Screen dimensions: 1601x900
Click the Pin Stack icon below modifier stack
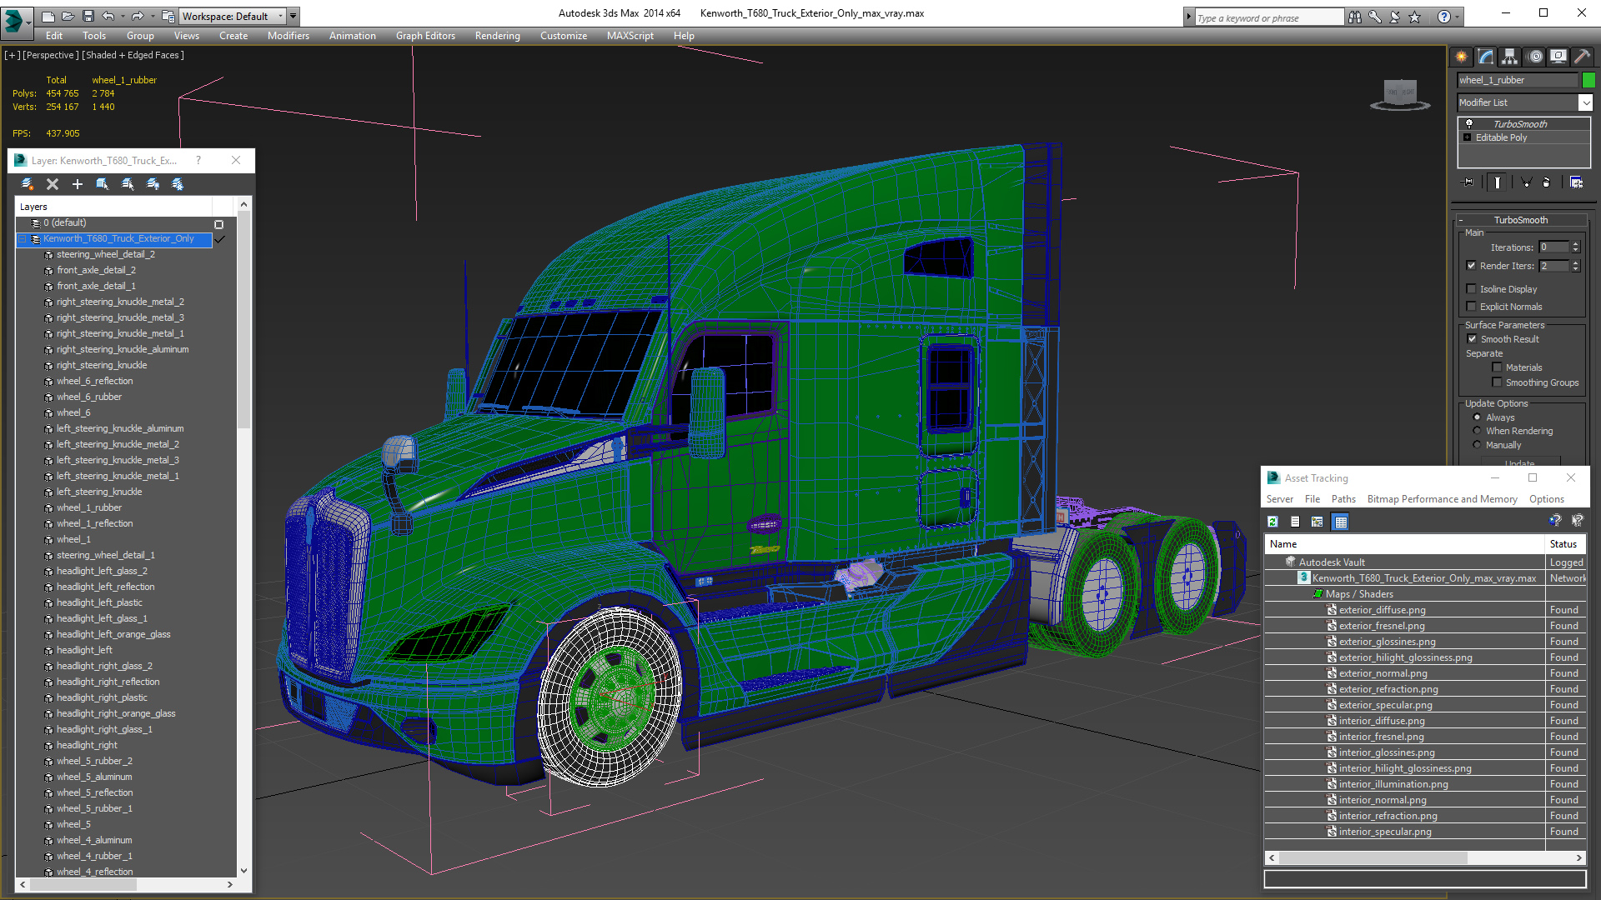(1468, 182)
